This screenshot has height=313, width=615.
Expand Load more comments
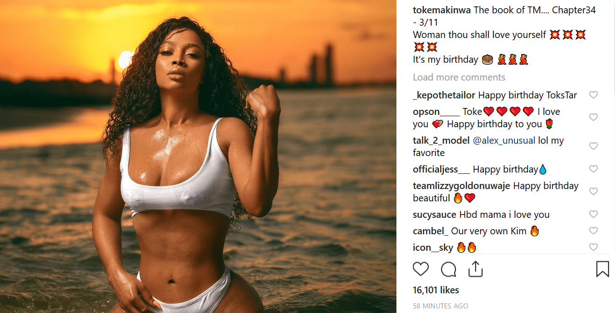459,77
